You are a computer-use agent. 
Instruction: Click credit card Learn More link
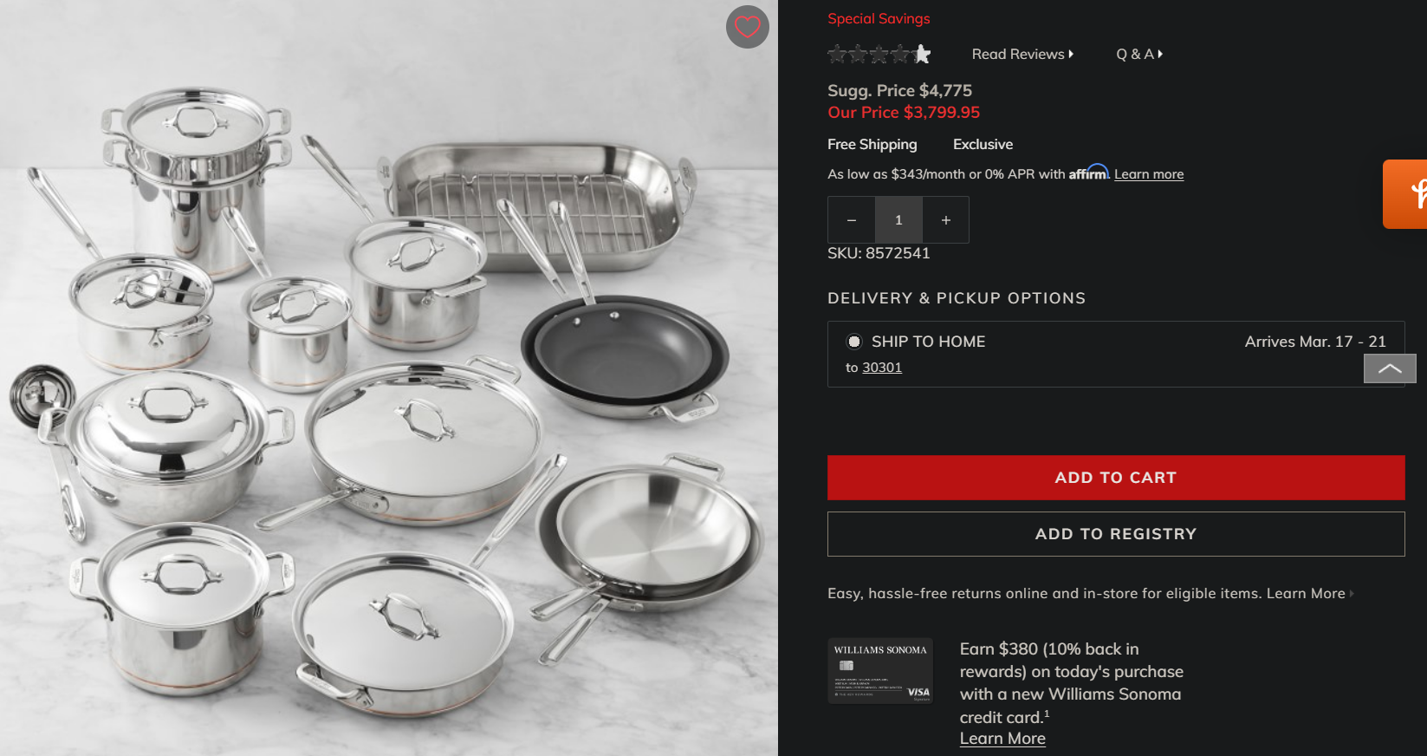click(1002, 739)
